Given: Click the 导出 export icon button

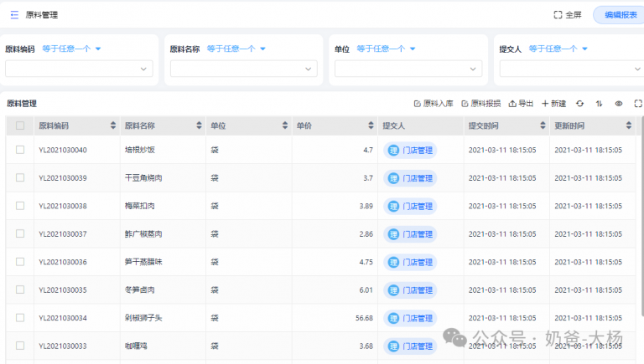Looking at the screenshot, I should click(x=521, y=104).
